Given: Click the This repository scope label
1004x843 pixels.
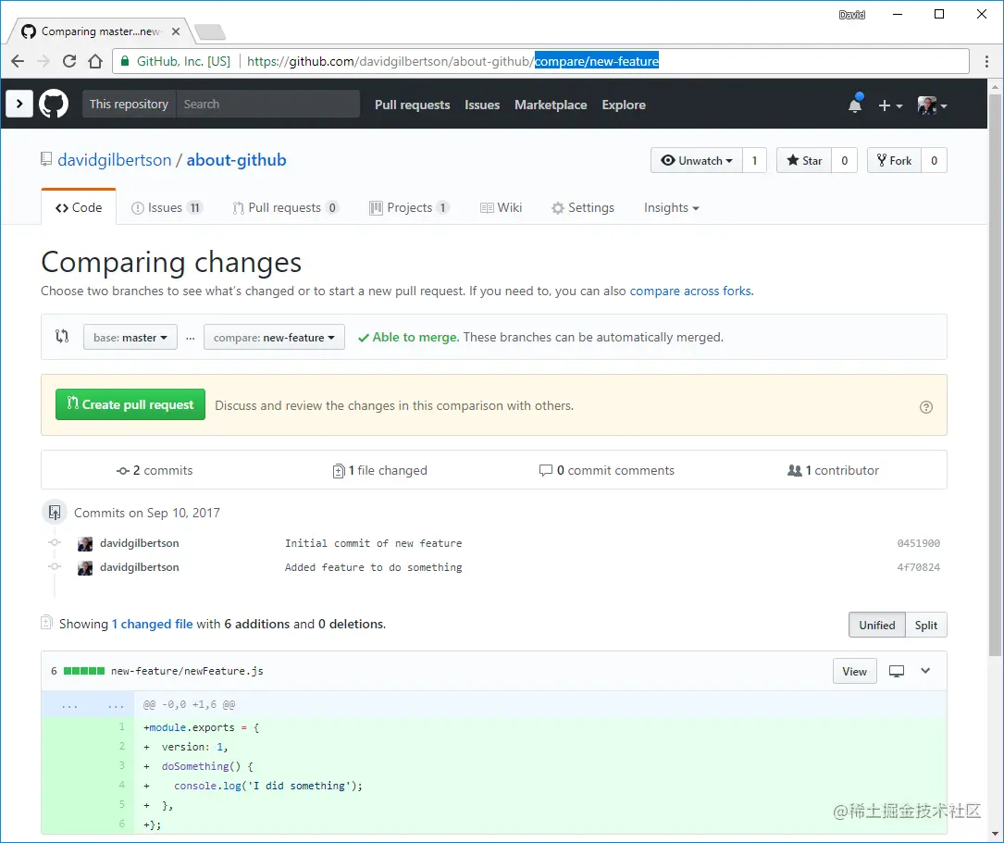Looking at the screenshot, I should [129, 104].
